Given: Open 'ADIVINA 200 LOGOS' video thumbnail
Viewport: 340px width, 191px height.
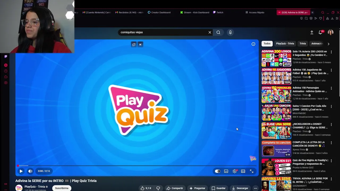Looking at the screenshot, I should pos(276,58).
